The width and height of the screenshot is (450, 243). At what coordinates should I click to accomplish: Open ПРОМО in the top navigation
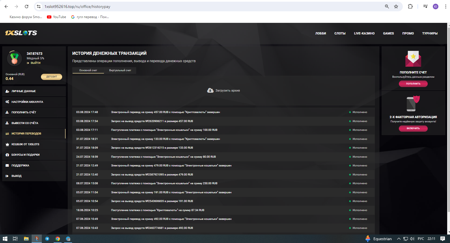408,33
